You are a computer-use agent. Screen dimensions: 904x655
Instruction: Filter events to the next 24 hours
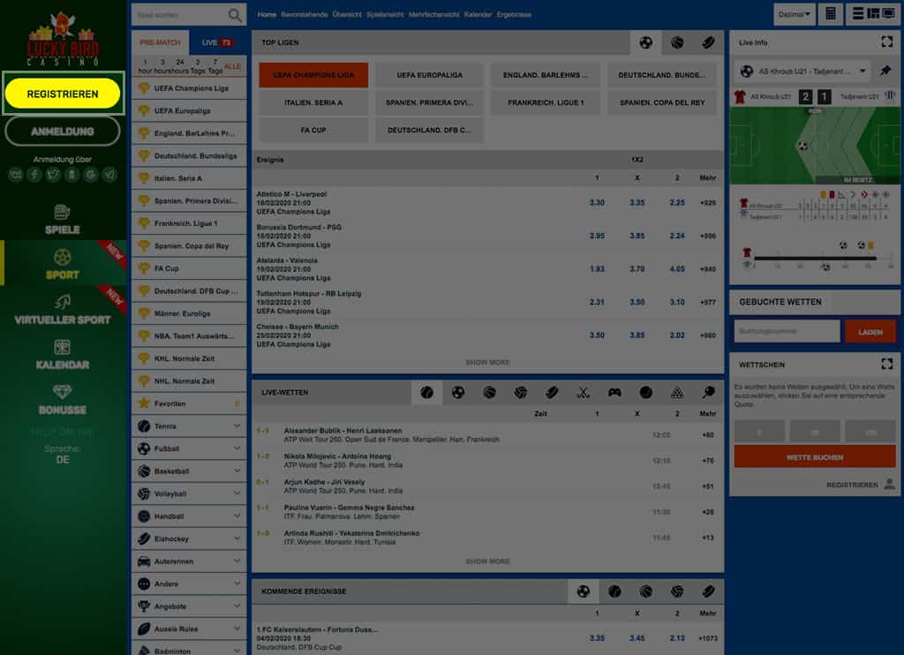point(180,65)
